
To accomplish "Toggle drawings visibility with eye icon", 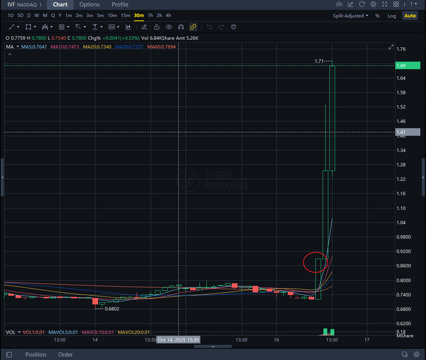I will pyautogui.click(x=169, y=27).
